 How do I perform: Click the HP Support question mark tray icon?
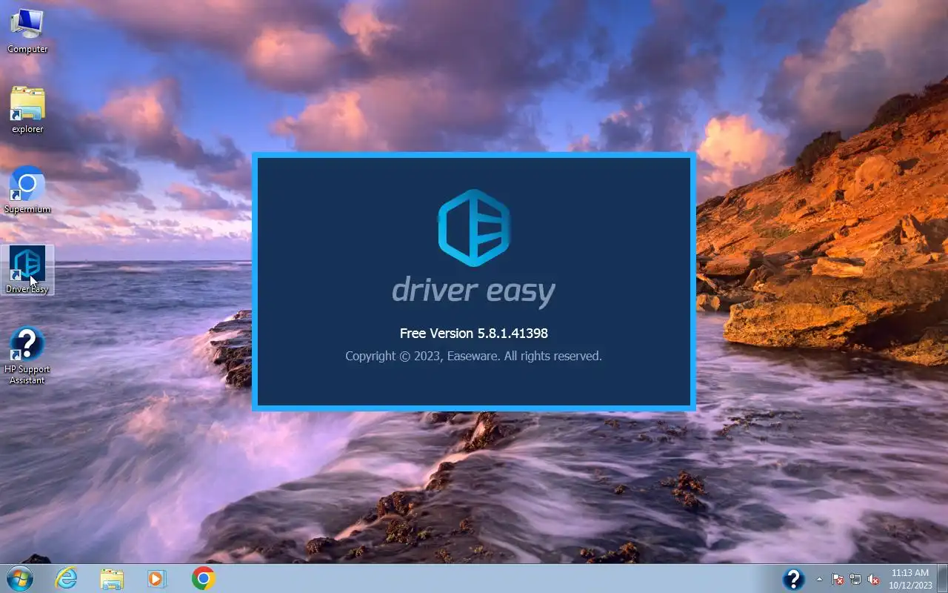pos(793,579)
